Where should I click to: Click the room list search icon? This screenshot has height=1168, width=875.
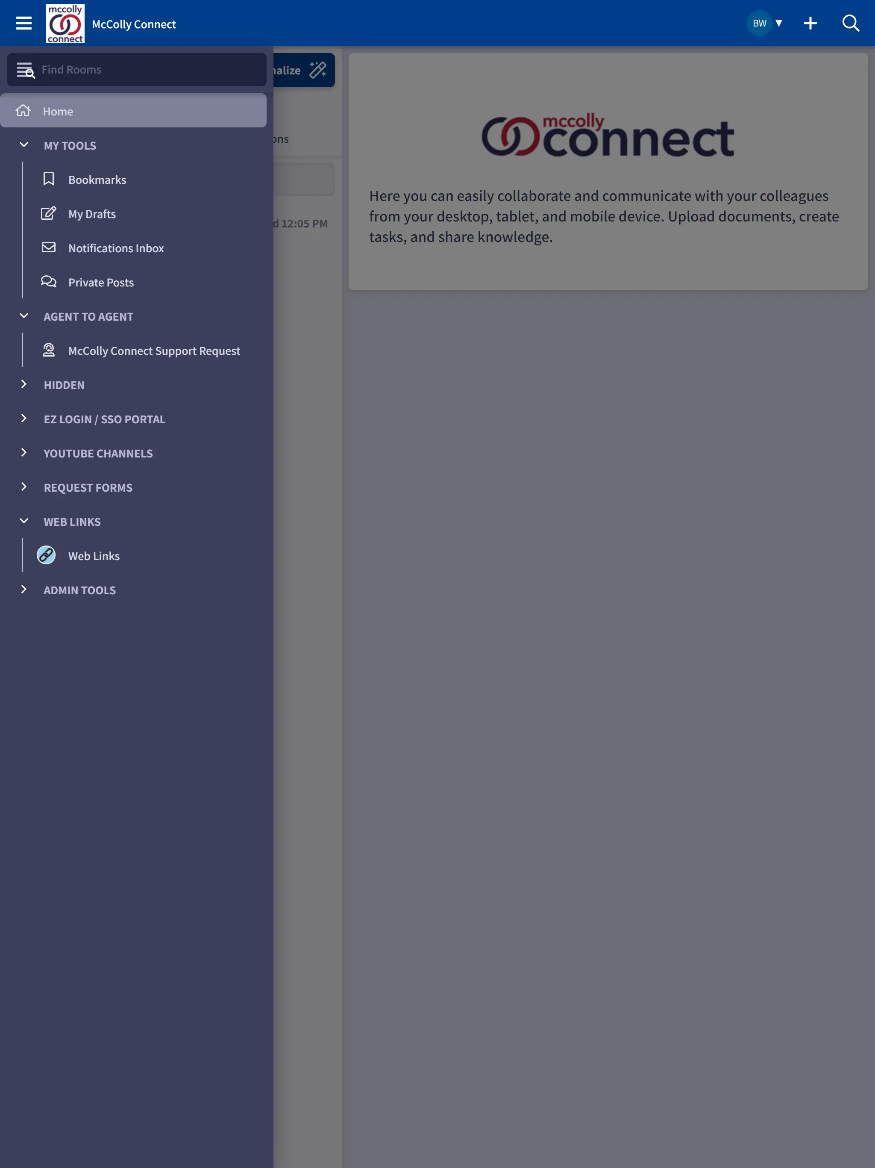pyautogui.click(x=25, y=70)
